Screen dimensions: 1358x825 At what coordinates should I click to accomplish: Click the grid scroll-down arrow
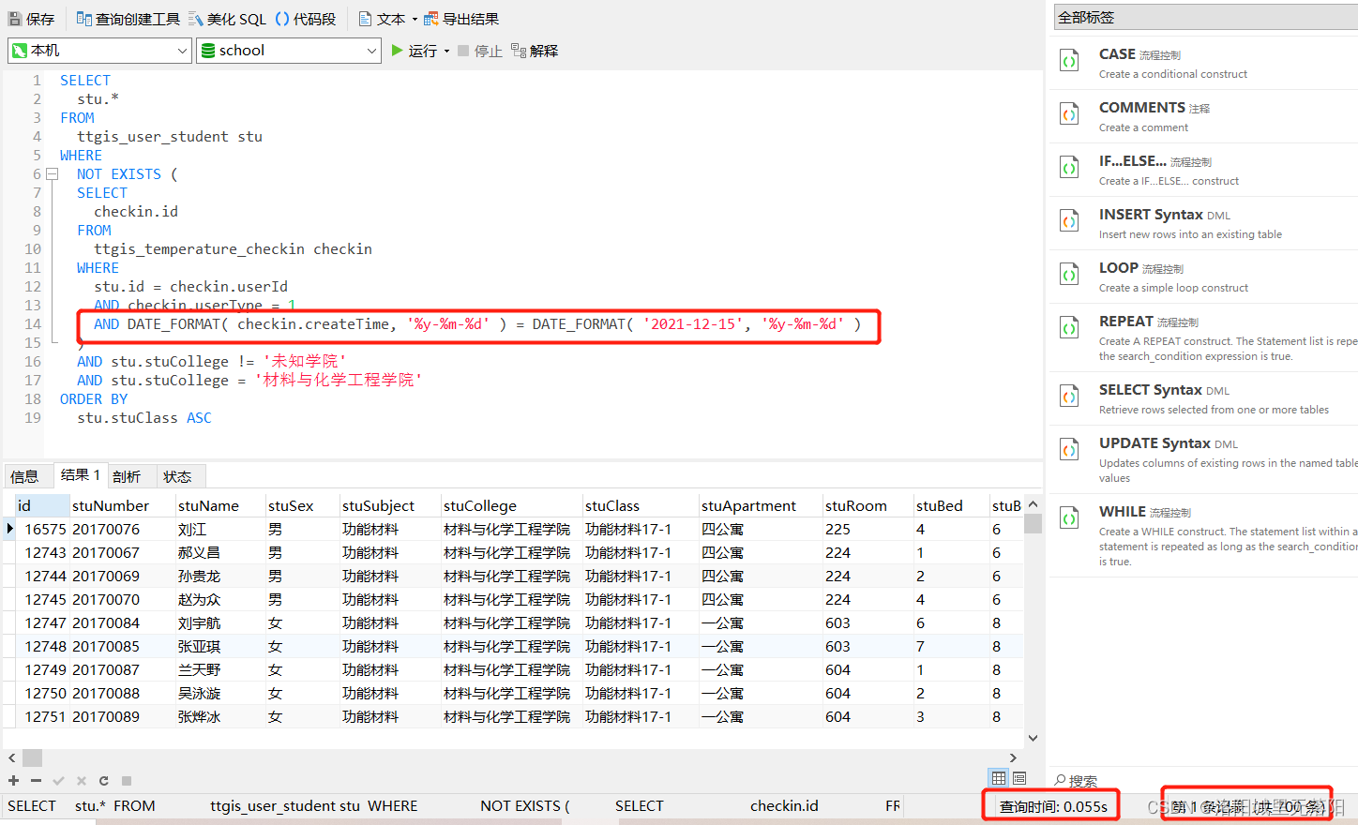tap(1033, 738)
